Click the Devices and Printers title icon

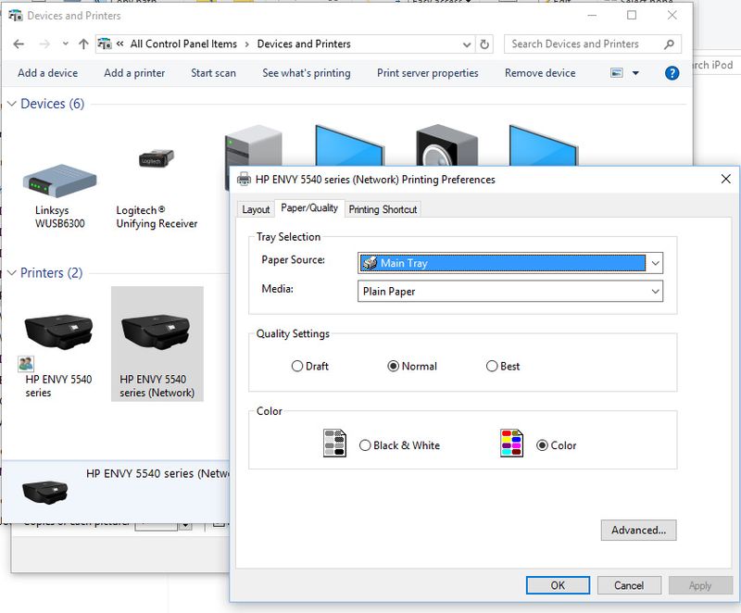pyautogui.click(x=15, y=16)
